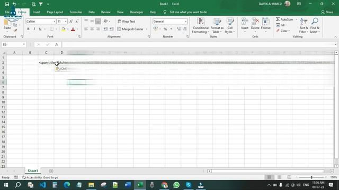Apply the fill color bucket
The height and width of the screenshot is (190, 339).
point(64,29)
